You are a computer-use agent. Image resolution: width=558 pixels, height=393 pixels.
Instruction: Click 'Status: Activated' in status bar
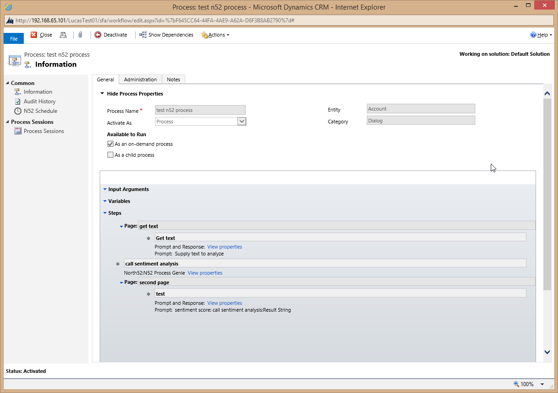pos(26,371)
